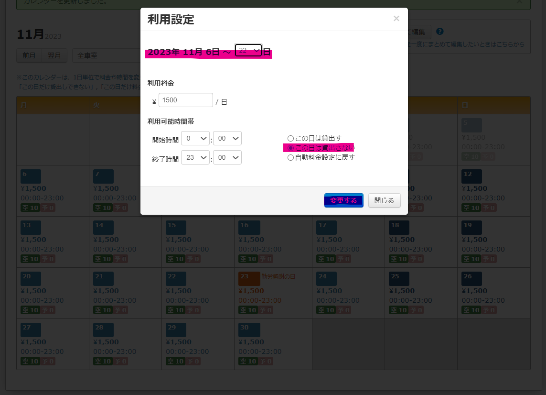
Task: Click day 19 in the calendar
Action: pos(472,228)
